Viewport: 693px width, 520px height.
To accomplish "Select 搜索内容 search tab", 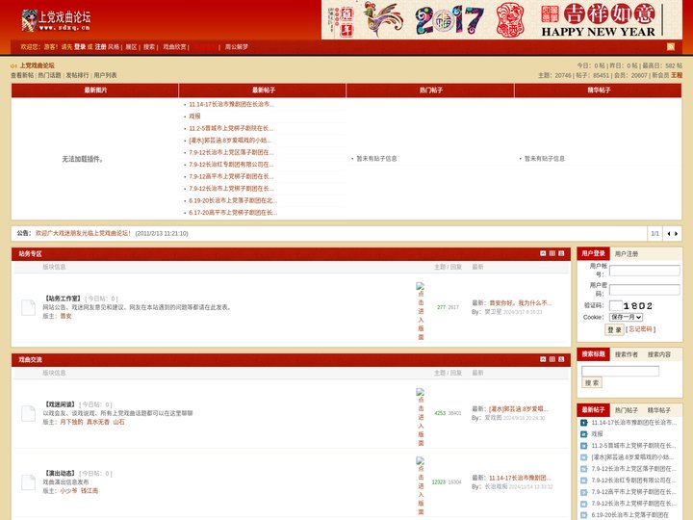I will (x=659, y=354).
